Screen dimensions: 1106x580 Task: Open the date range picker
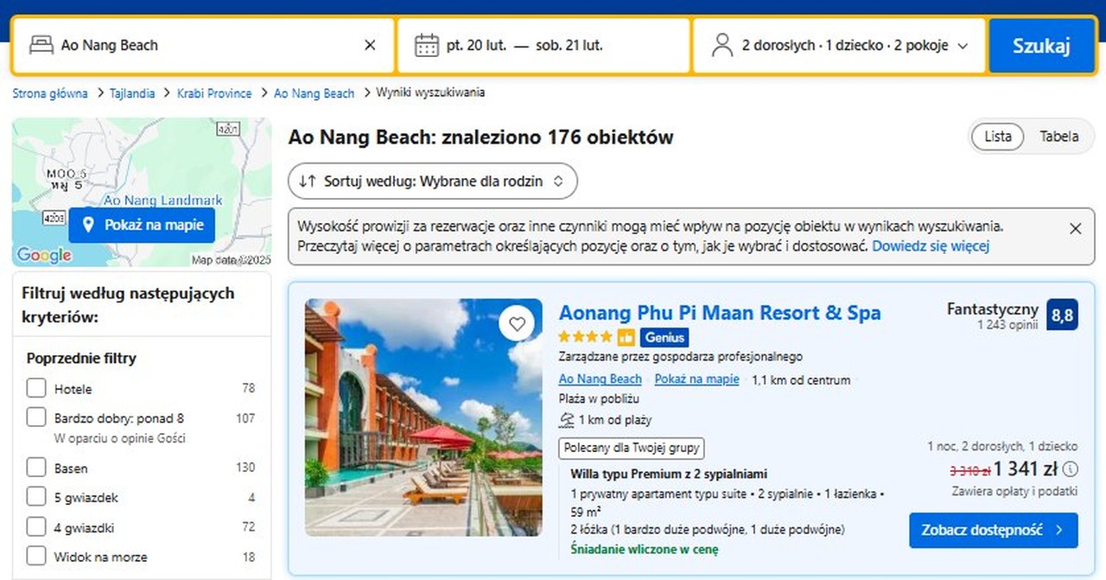coord(544,46)
